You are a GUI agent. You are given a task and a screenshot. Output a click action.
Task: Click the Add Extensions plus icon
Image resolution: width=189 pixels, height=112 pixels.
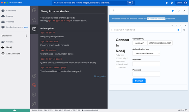[3, 54]
